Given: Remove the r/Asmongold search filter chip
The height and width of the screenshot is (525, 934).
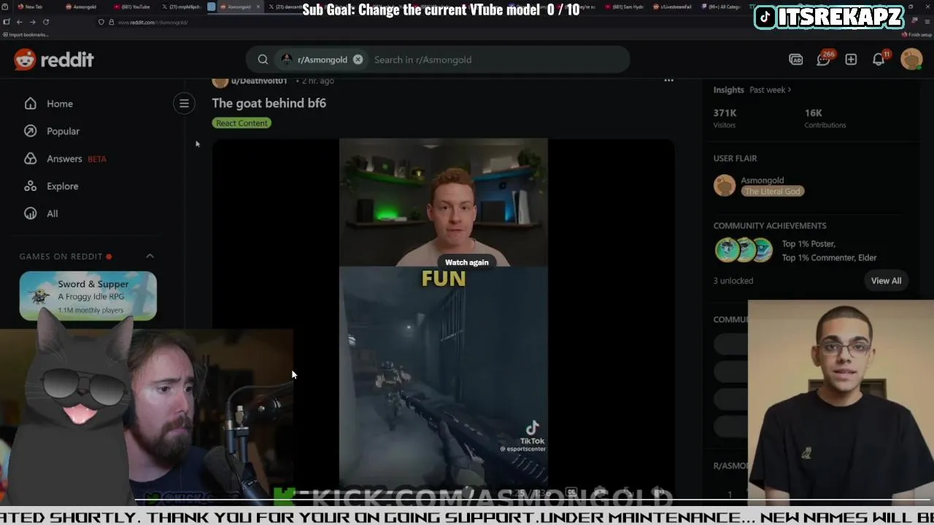Looking at the screenshot, I should click(358, 60).
